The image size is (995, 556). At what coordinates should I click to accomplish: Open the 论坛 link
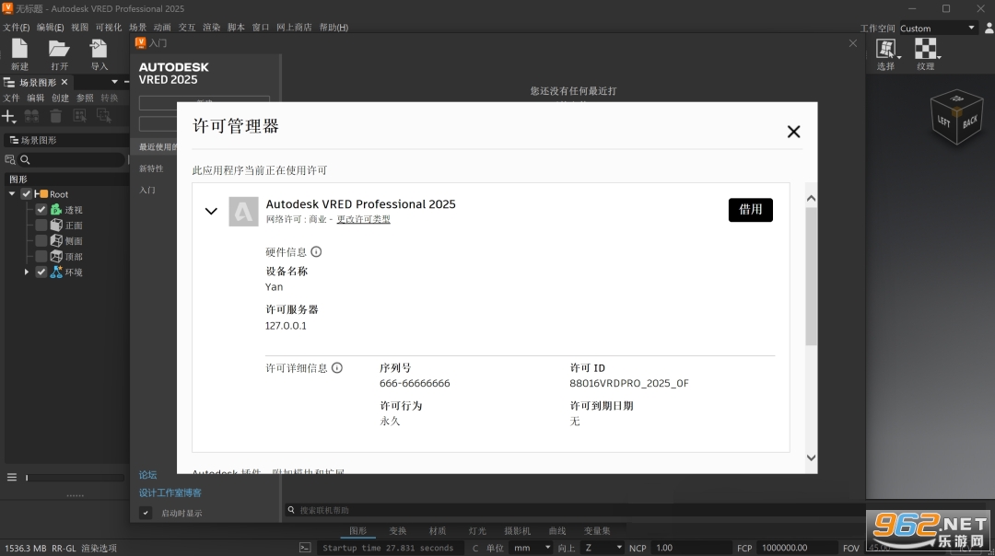147,475
